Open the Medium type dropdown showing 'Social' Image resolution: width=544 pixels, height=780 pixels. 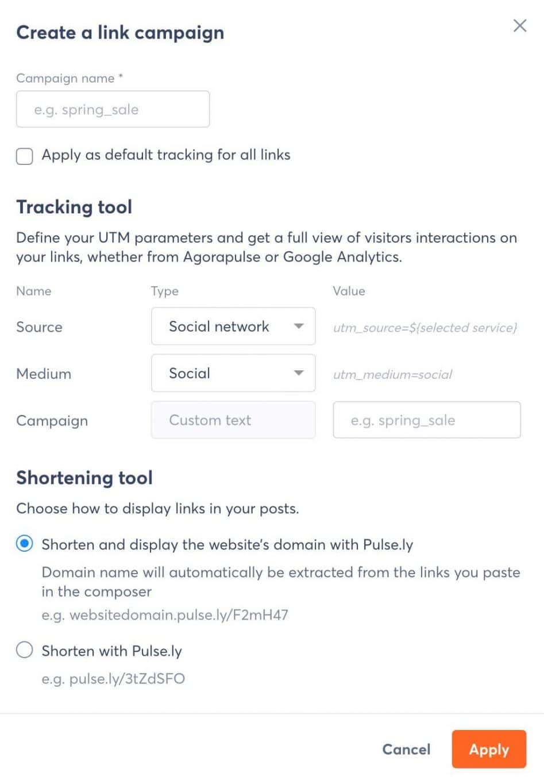coord(233,373)
